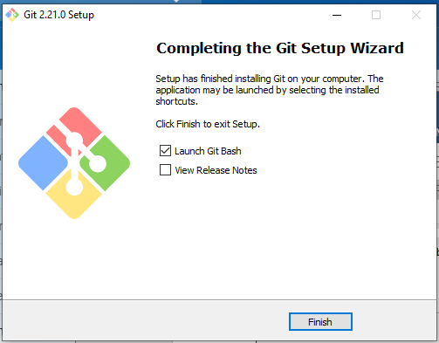Image resolution: width=439 pixels, height=343 pixels.
Task: Click the large Git logo graphic
Action: [x=74, y=163]
